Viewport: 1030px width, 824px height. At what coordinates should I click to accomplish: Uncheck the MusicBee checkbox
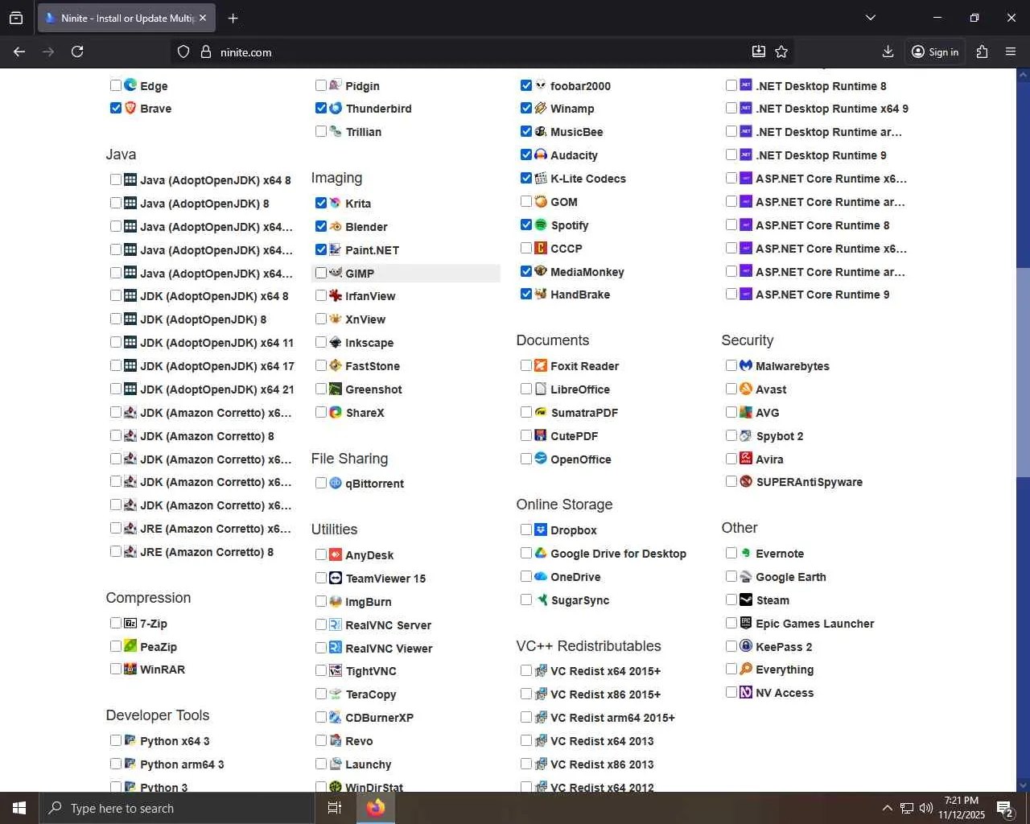[526, 131]
